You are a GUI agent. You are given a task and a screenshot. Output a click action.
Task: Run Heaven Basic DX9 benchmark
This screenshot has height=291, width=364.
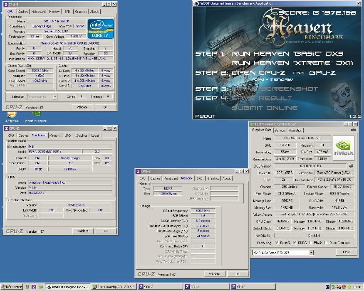287,54
